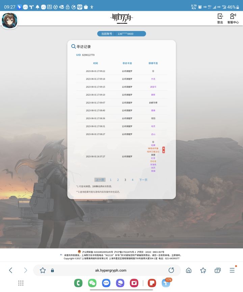Open the 客服中心 customer service icon
Image resolution: width=243 pixels, height=292 pixels.
[233, 19]
